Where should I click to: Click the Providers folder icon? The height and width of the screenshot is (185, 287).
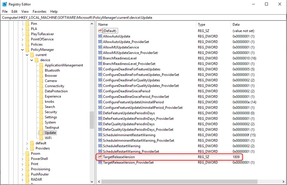pos(32,148)
